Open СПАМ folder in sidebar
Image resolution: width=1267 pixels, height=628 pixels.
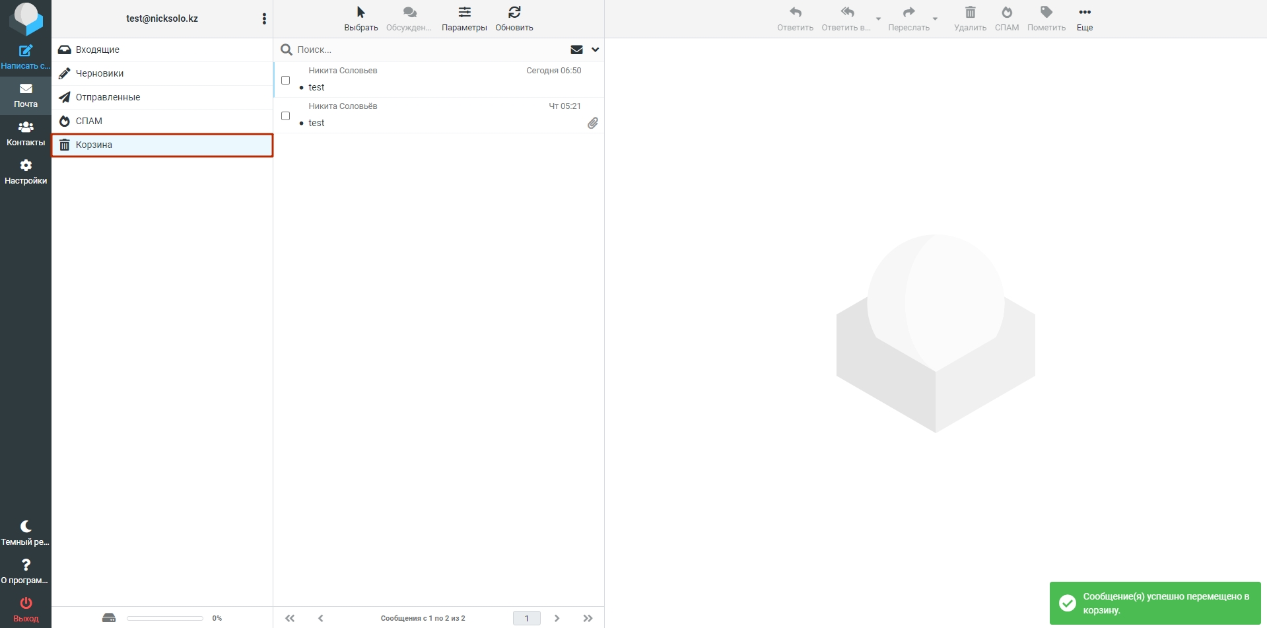click(162, 121)
